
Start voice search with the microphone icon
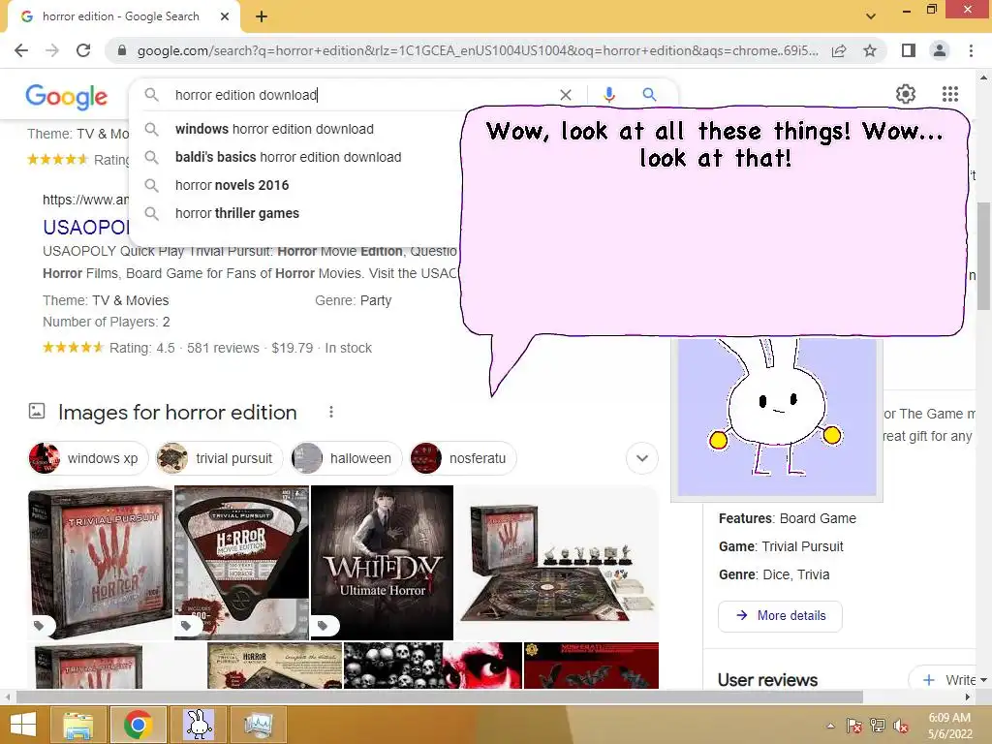pyautogui.click(x=608, y=95)
